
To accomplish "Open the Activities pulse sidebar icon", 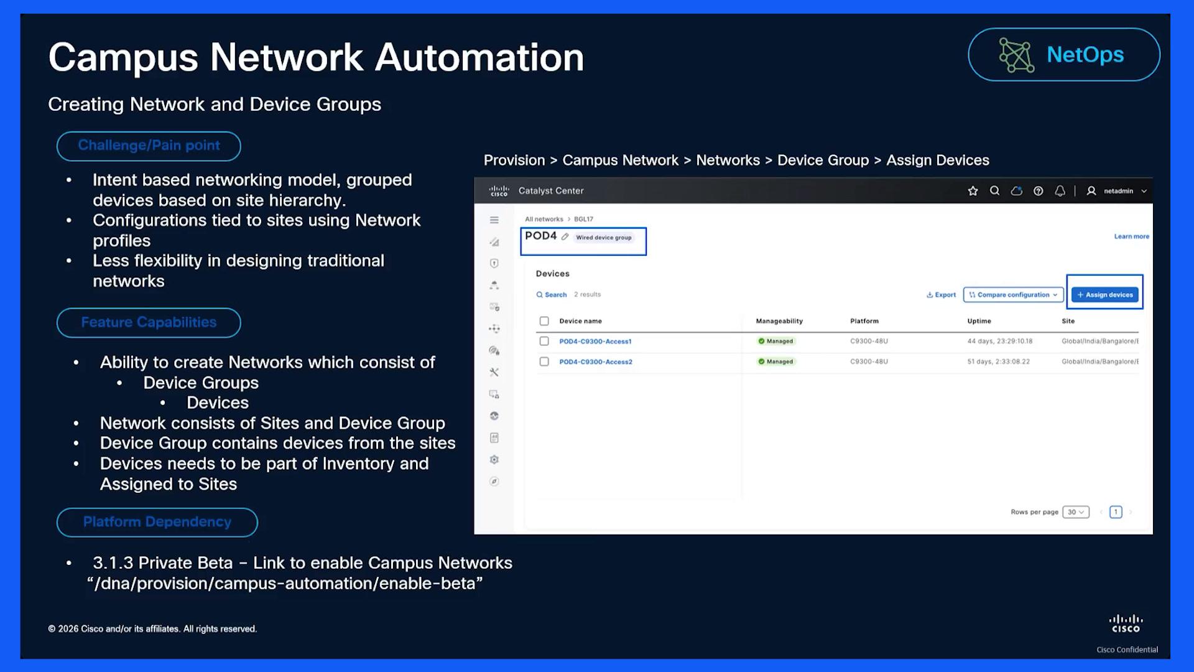I will click(x=494, y=416).
